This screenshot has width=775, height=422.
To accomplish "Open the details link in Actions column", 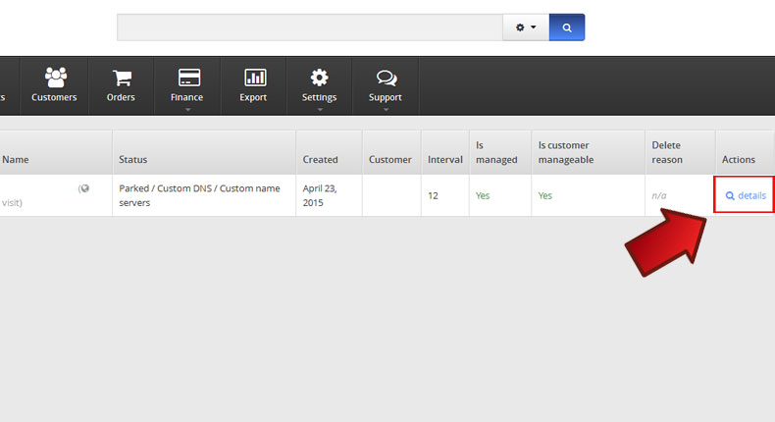I will point(746,195).
